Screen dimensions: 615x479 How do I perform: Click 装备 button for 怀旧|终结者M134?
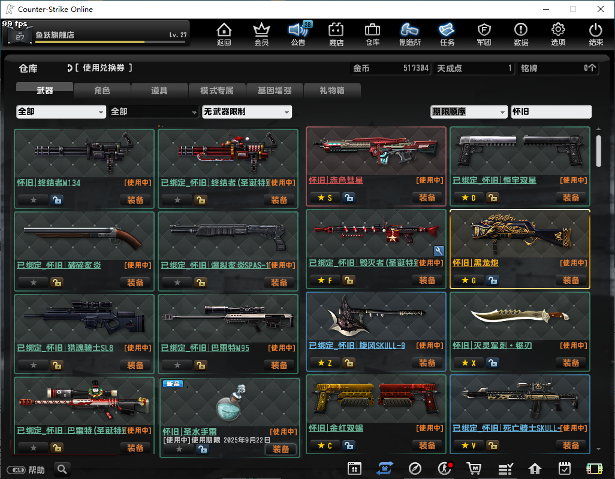(135, 200)
